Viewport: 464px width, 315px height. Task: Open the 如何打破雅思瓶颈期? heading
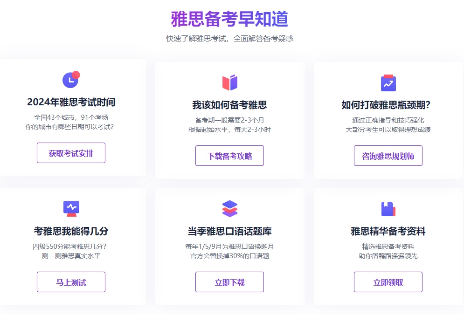pyautogui.click(x=386, y=105)
